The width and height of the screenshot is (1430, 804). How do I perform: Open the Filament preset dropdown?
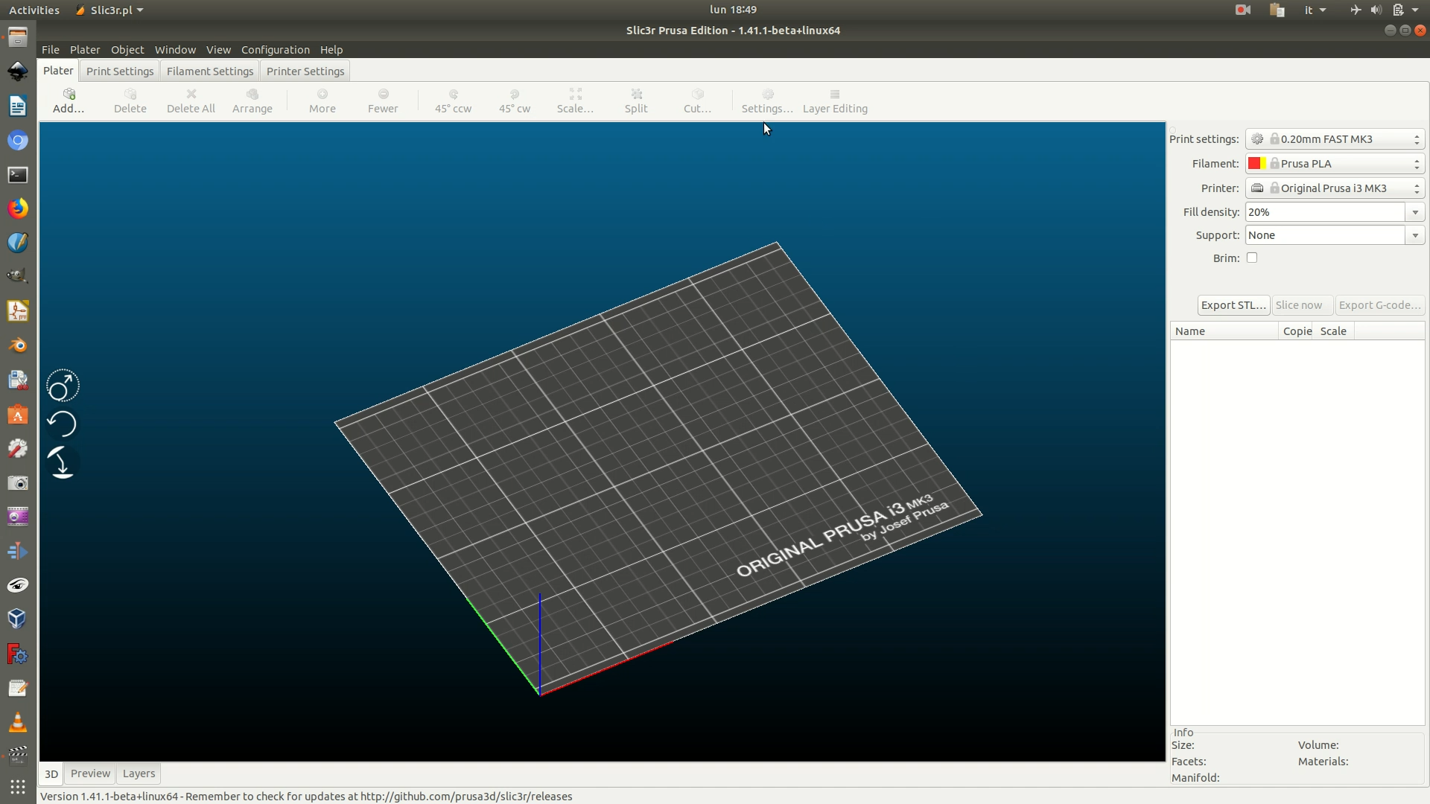1335,164
